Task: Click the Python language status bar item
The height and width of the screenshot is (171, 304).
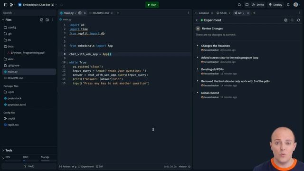Action: tap(65, 167)
